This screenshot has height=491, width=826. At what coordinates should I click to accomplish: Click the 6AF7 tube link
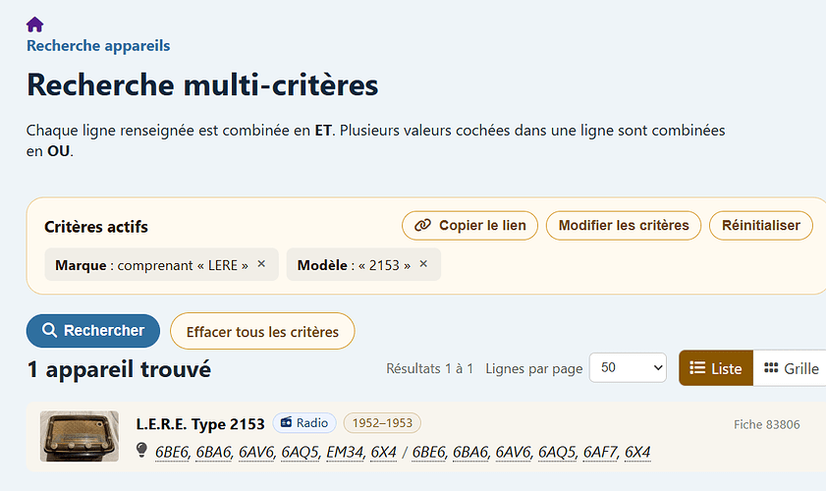(600, 452)
